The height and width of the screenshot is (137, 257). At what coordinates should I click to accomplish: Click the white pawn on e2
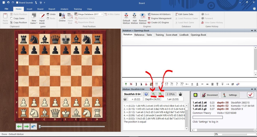[x=66, y=102]
